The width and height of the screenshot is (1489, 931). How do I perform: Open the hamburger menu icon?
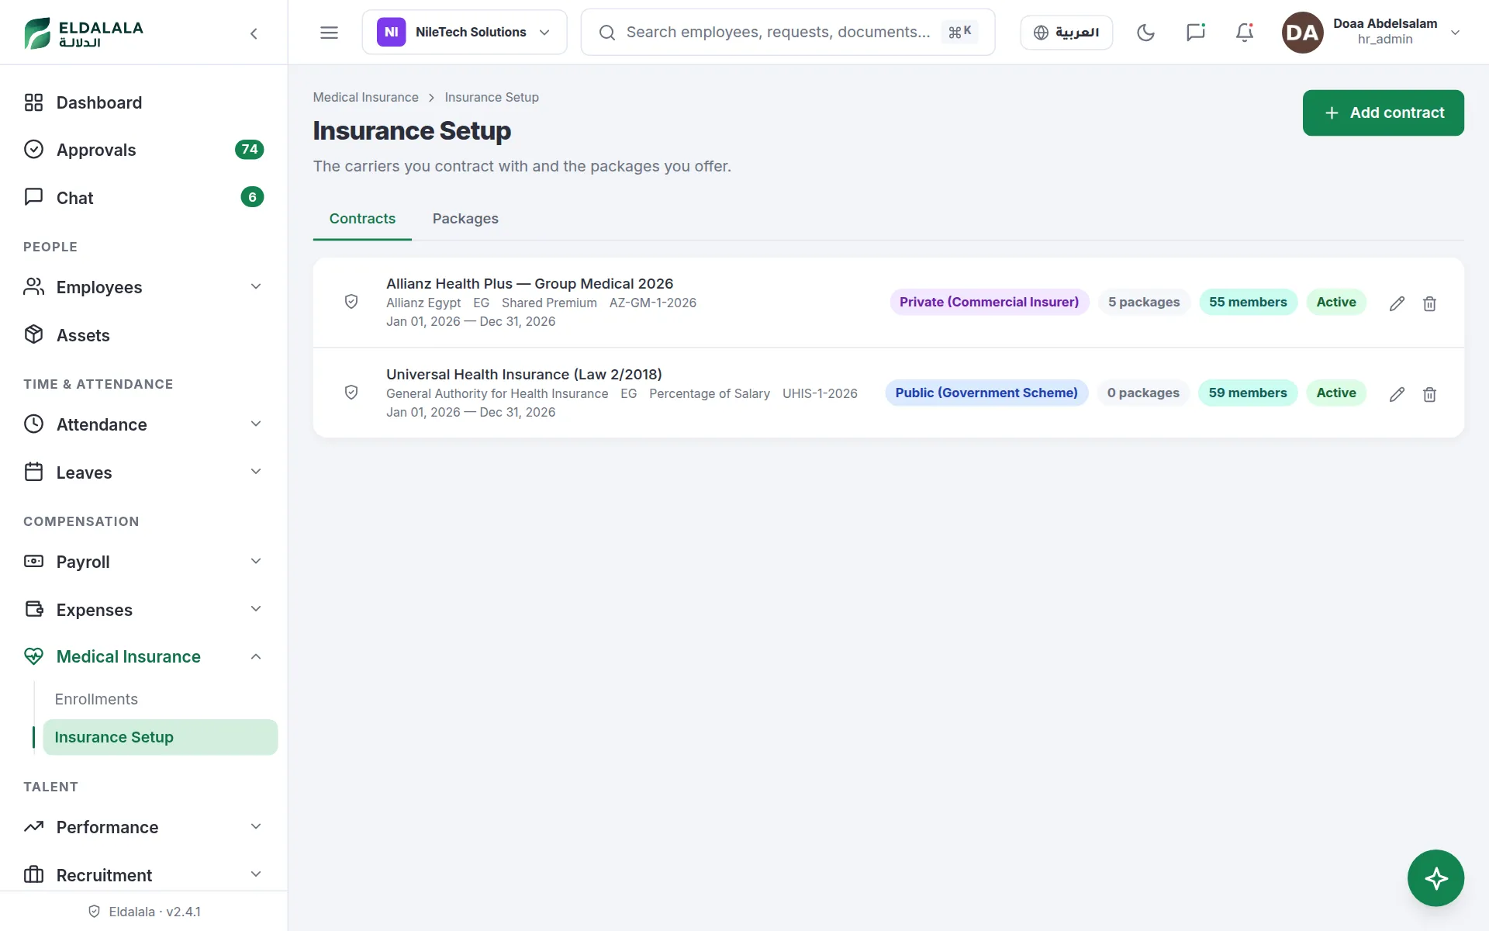[329, 33]
